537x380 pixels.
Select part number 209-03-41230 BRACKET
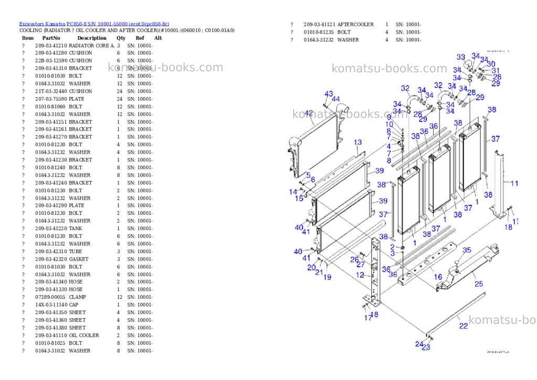51,160
